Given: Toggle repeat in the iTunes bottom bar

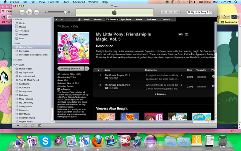Looking at the screenshot, I should point(32,126).
